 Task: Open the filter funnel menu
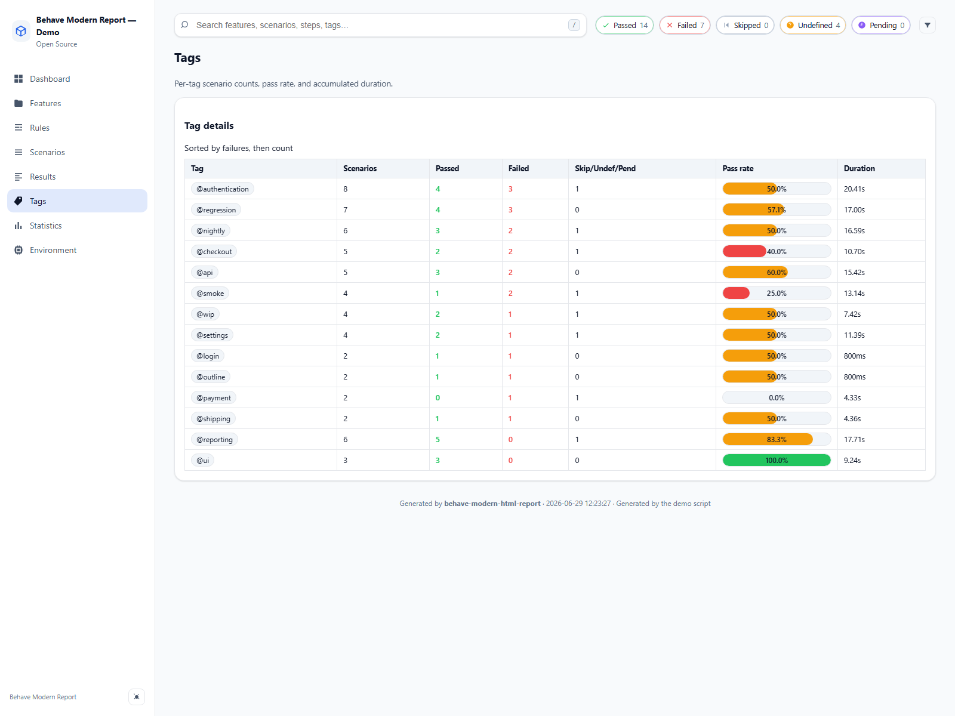(x=928, y=25)
